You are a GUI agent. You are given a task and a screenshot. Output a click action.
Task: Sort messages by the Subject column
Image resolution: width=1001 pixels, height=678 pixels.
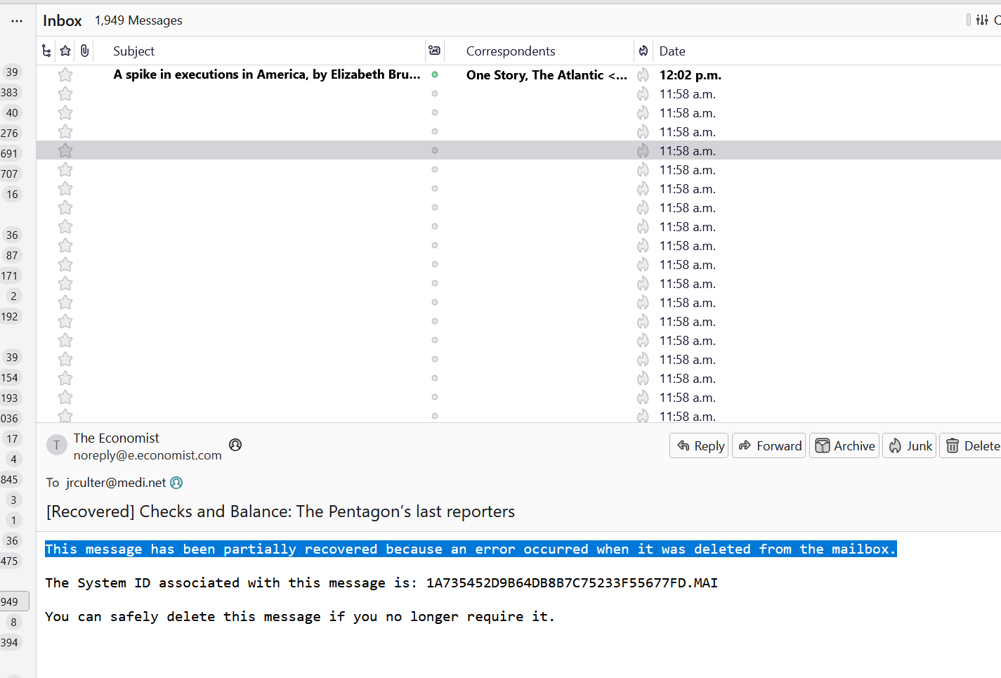tap(133, 51)
